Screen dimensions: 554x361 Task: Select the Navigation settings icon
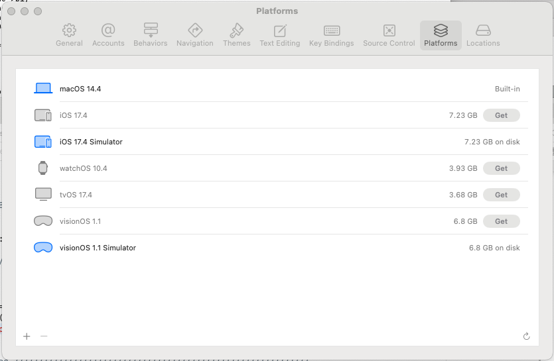tap(194, 35)
